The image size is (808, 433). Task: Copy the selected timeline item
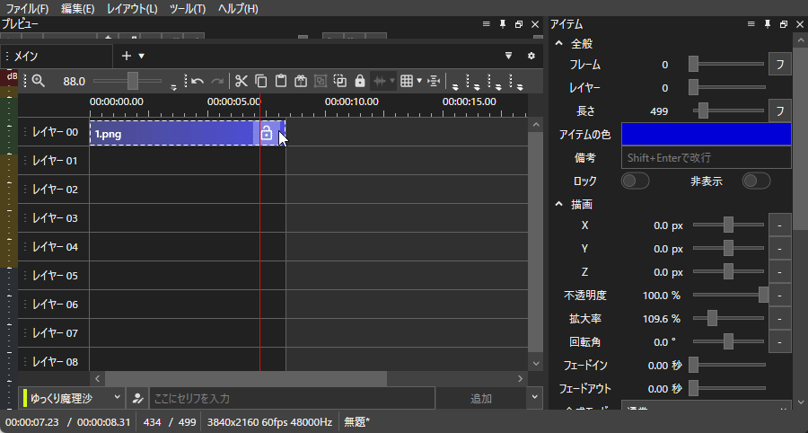[261, 81]
